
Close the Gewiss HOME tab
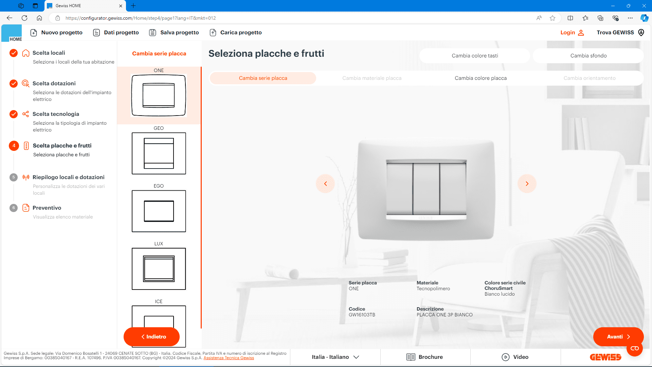(x=121, y=6)
